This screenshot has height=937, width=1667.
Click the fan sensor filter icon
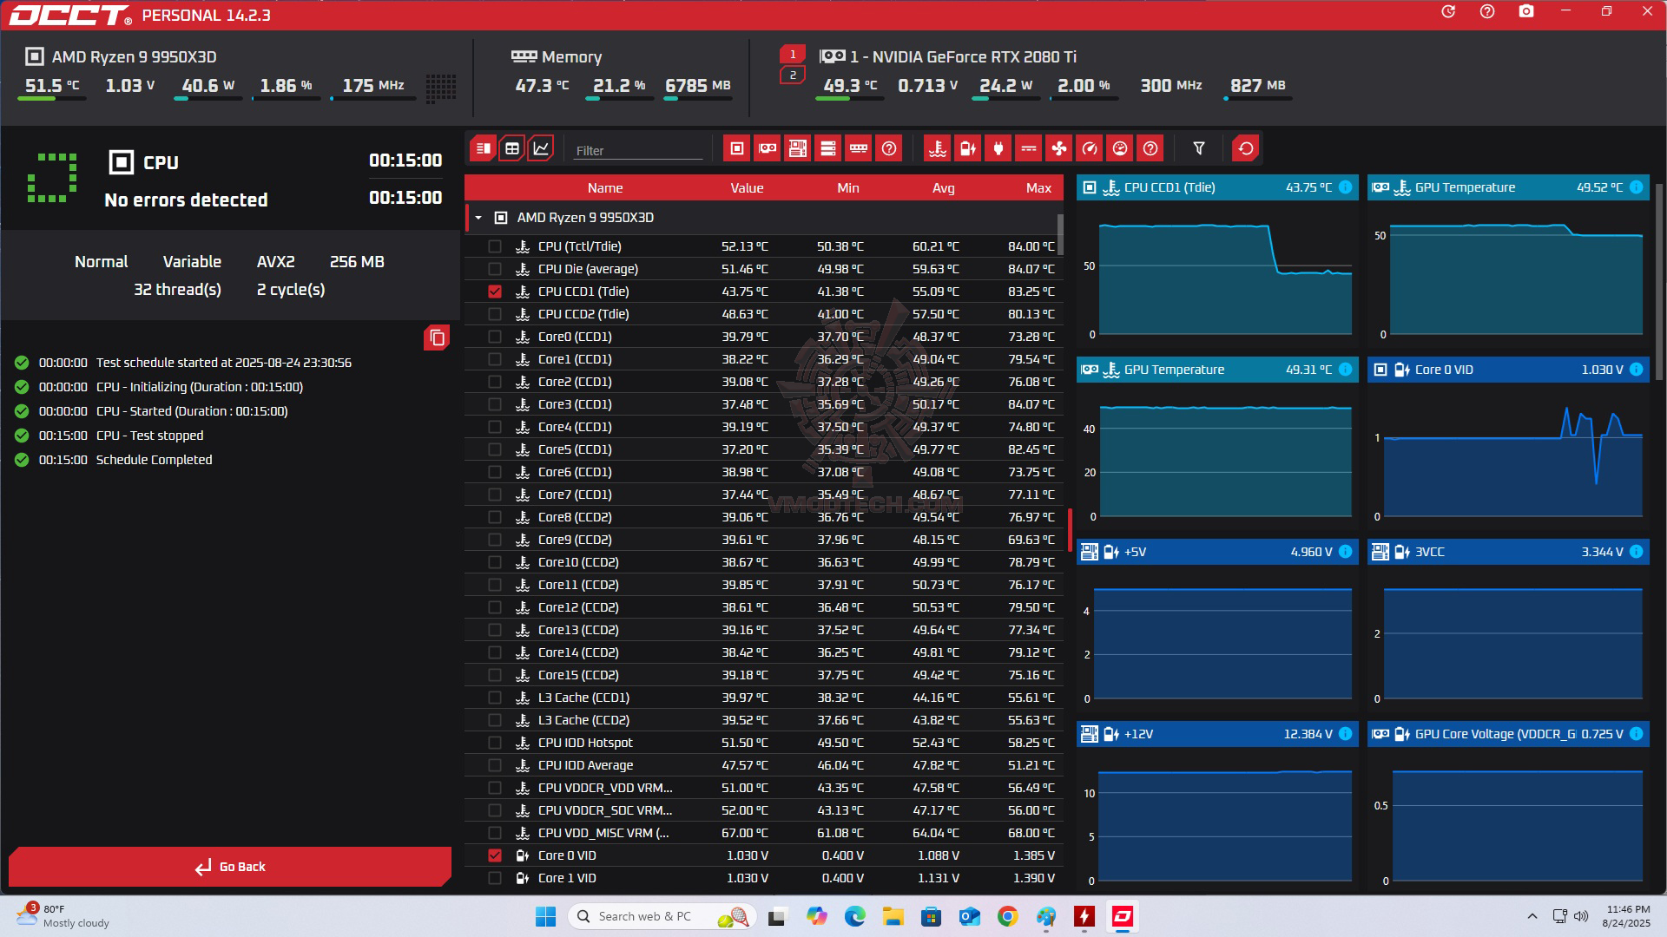(1058, 148)
